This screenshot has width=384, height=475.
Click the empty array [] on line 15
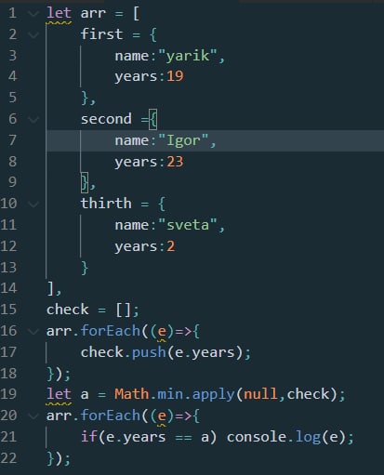[x=124, y=310]
